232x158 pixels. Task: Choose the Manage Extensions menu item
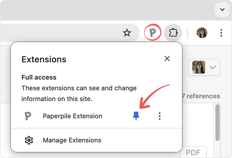(72, 140)
